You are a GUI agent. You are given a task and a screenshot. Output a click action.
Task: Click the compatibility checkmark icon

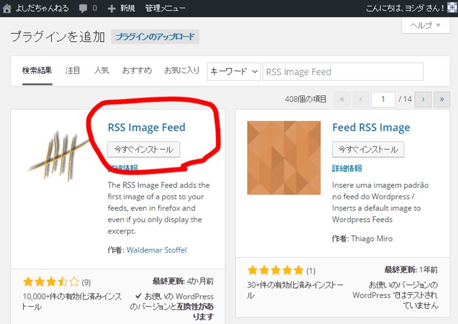coord(139,296)
